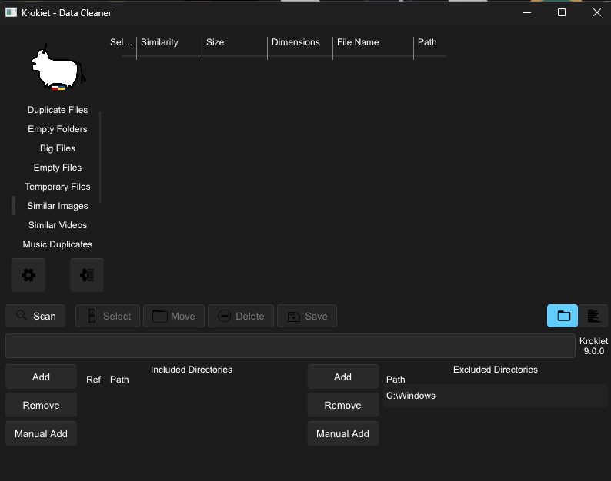Click the Krokiet yak logo
This screenshot has width=611, height=481.
(58, 69)
